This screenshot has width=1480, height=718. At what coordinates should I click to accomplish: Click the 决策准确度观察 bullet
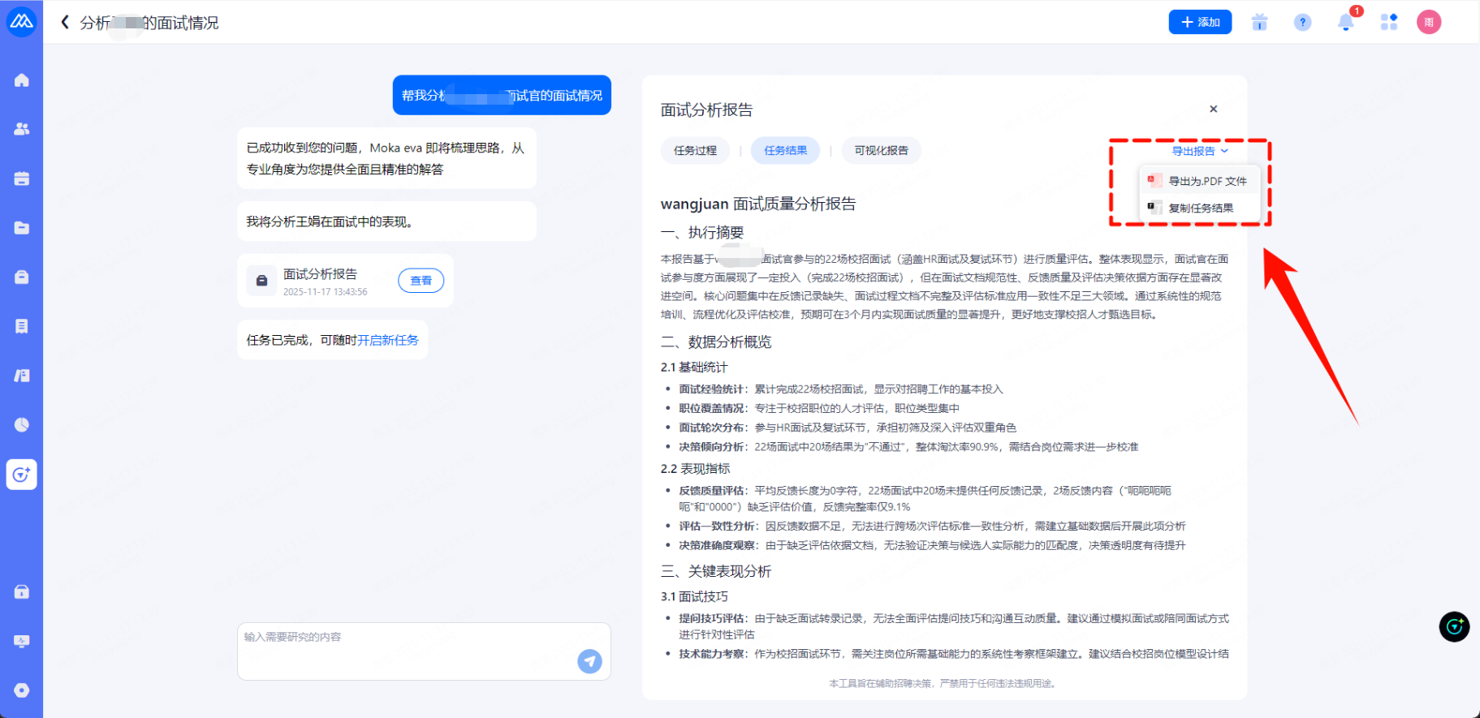click(x=932, y=545)
